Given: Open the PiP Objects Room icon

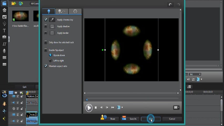Looking at the screenshot, I should pyautogui.click(x=4, y=17).
